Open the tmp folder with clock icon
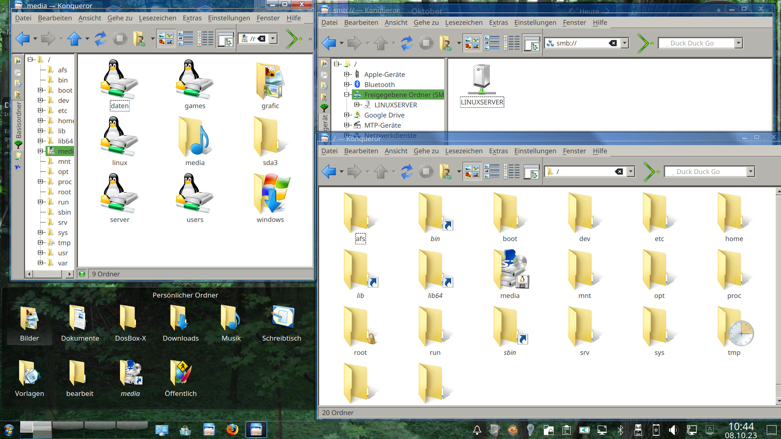The height and width of the screenshot is (439, 781). pos(734,331)
